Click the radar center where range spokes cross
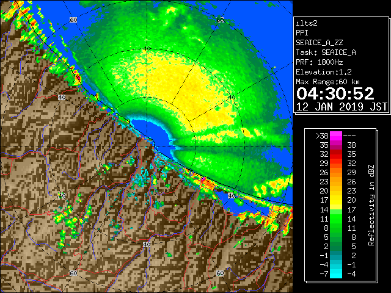Viewport: 391px width, 293px height. (147, 146)
